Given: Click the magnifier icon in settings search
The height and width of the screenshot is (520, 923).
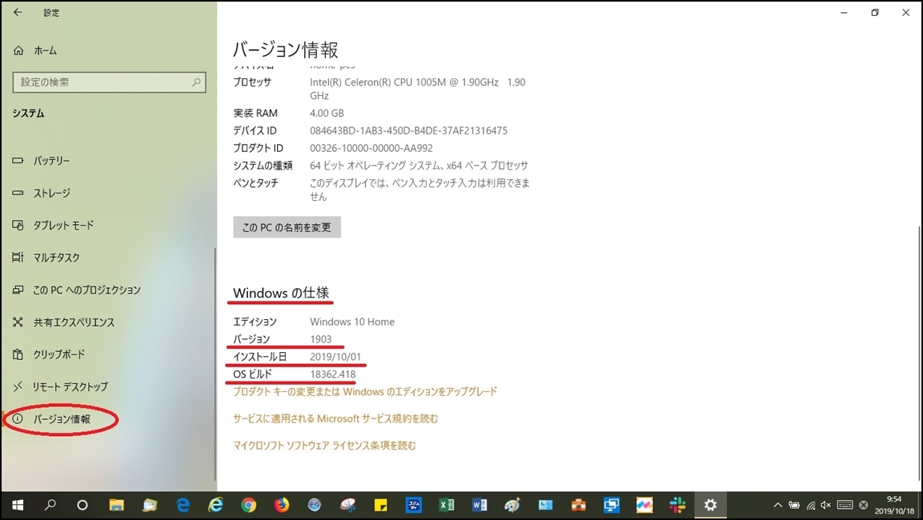Looking at the screenshot, I should 196,82.
